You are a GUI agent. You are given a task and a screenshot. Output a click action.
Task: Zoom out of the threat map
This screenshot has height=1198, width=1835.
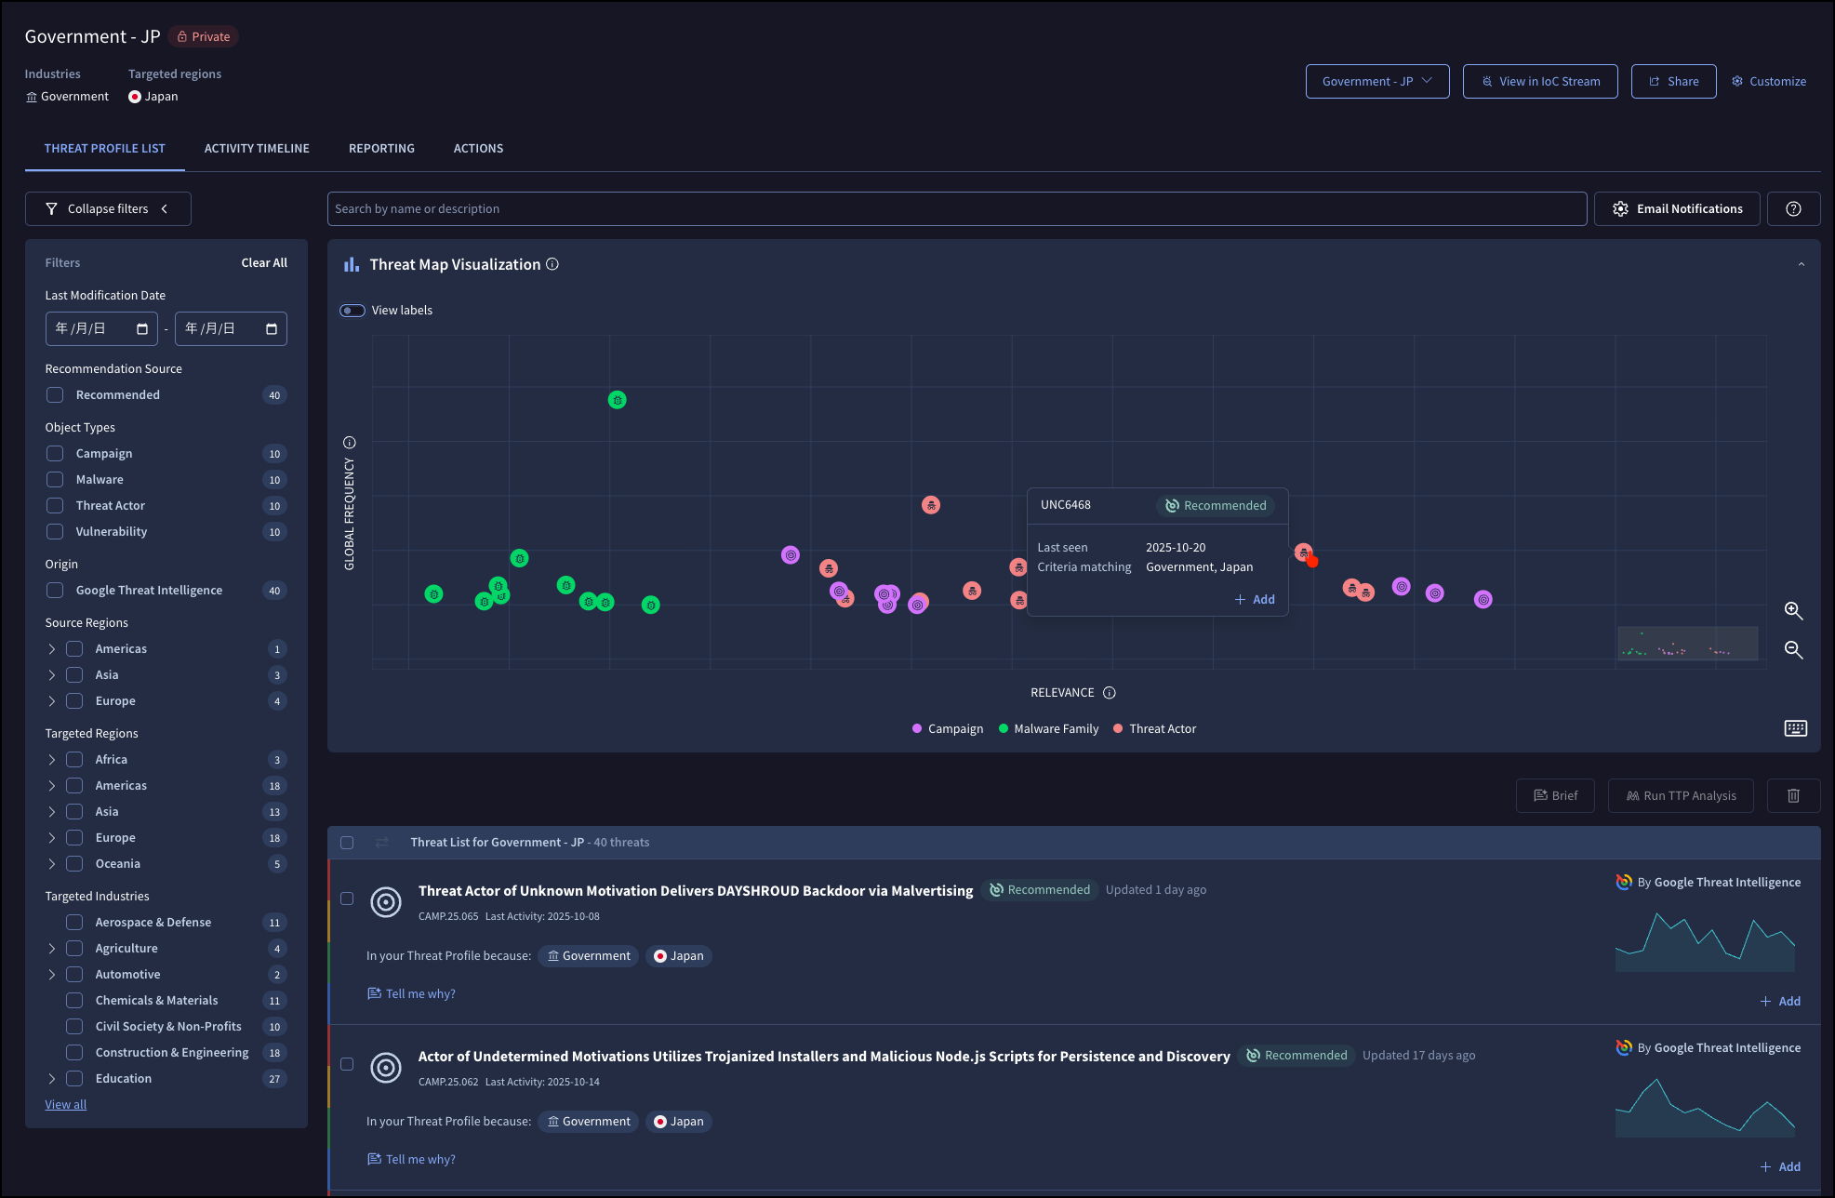point(1793,650)
